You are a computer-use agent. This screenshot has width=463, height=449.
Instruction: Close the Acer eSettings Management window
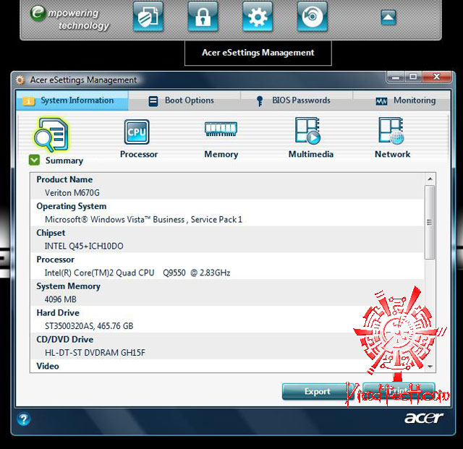(437, 77)
